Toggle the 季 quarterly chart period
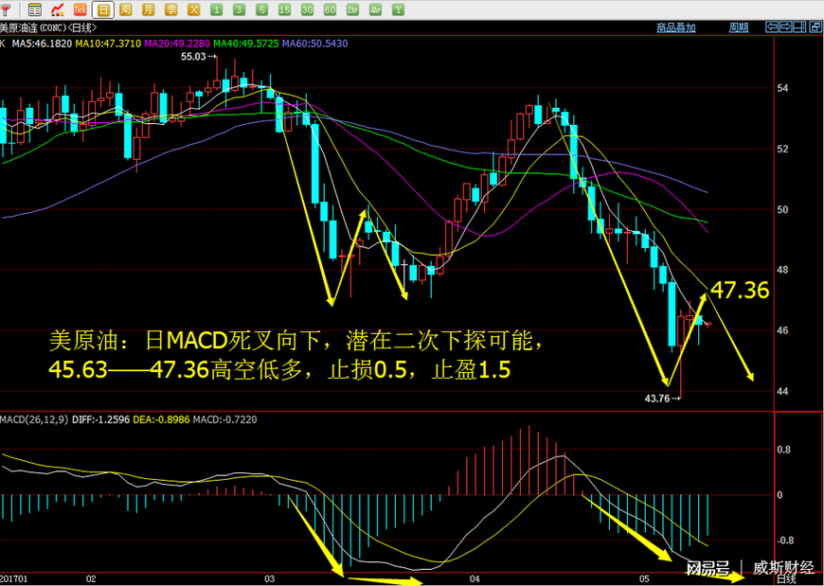The width and height of the screenshot is (824, 586). [x=170, y=9]
